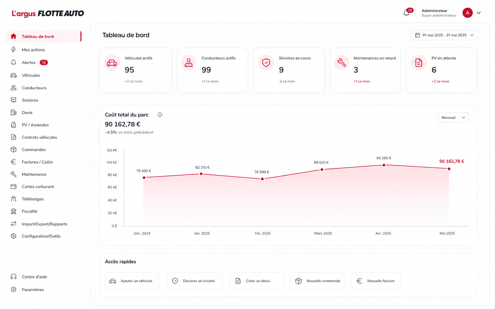Open the Mensuel period dropdown
The height and width of the screenshot is (309, 495).
[x=453, y=118]
